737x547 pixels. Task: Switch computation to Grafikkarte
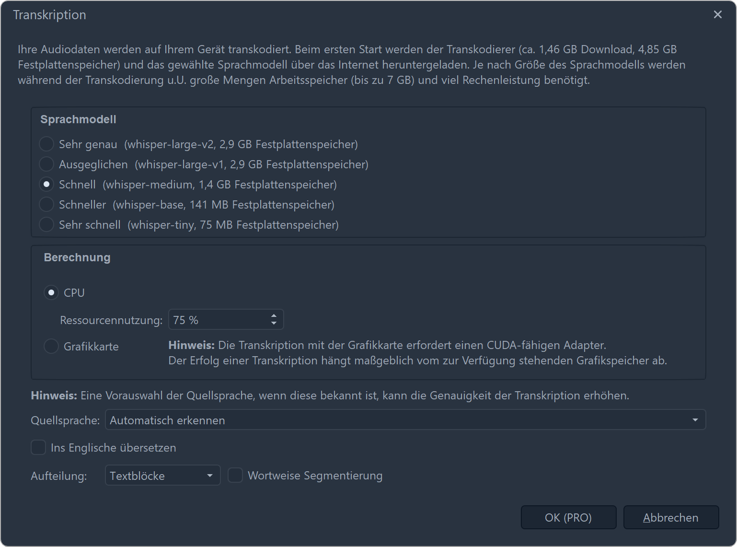(51, 346)
